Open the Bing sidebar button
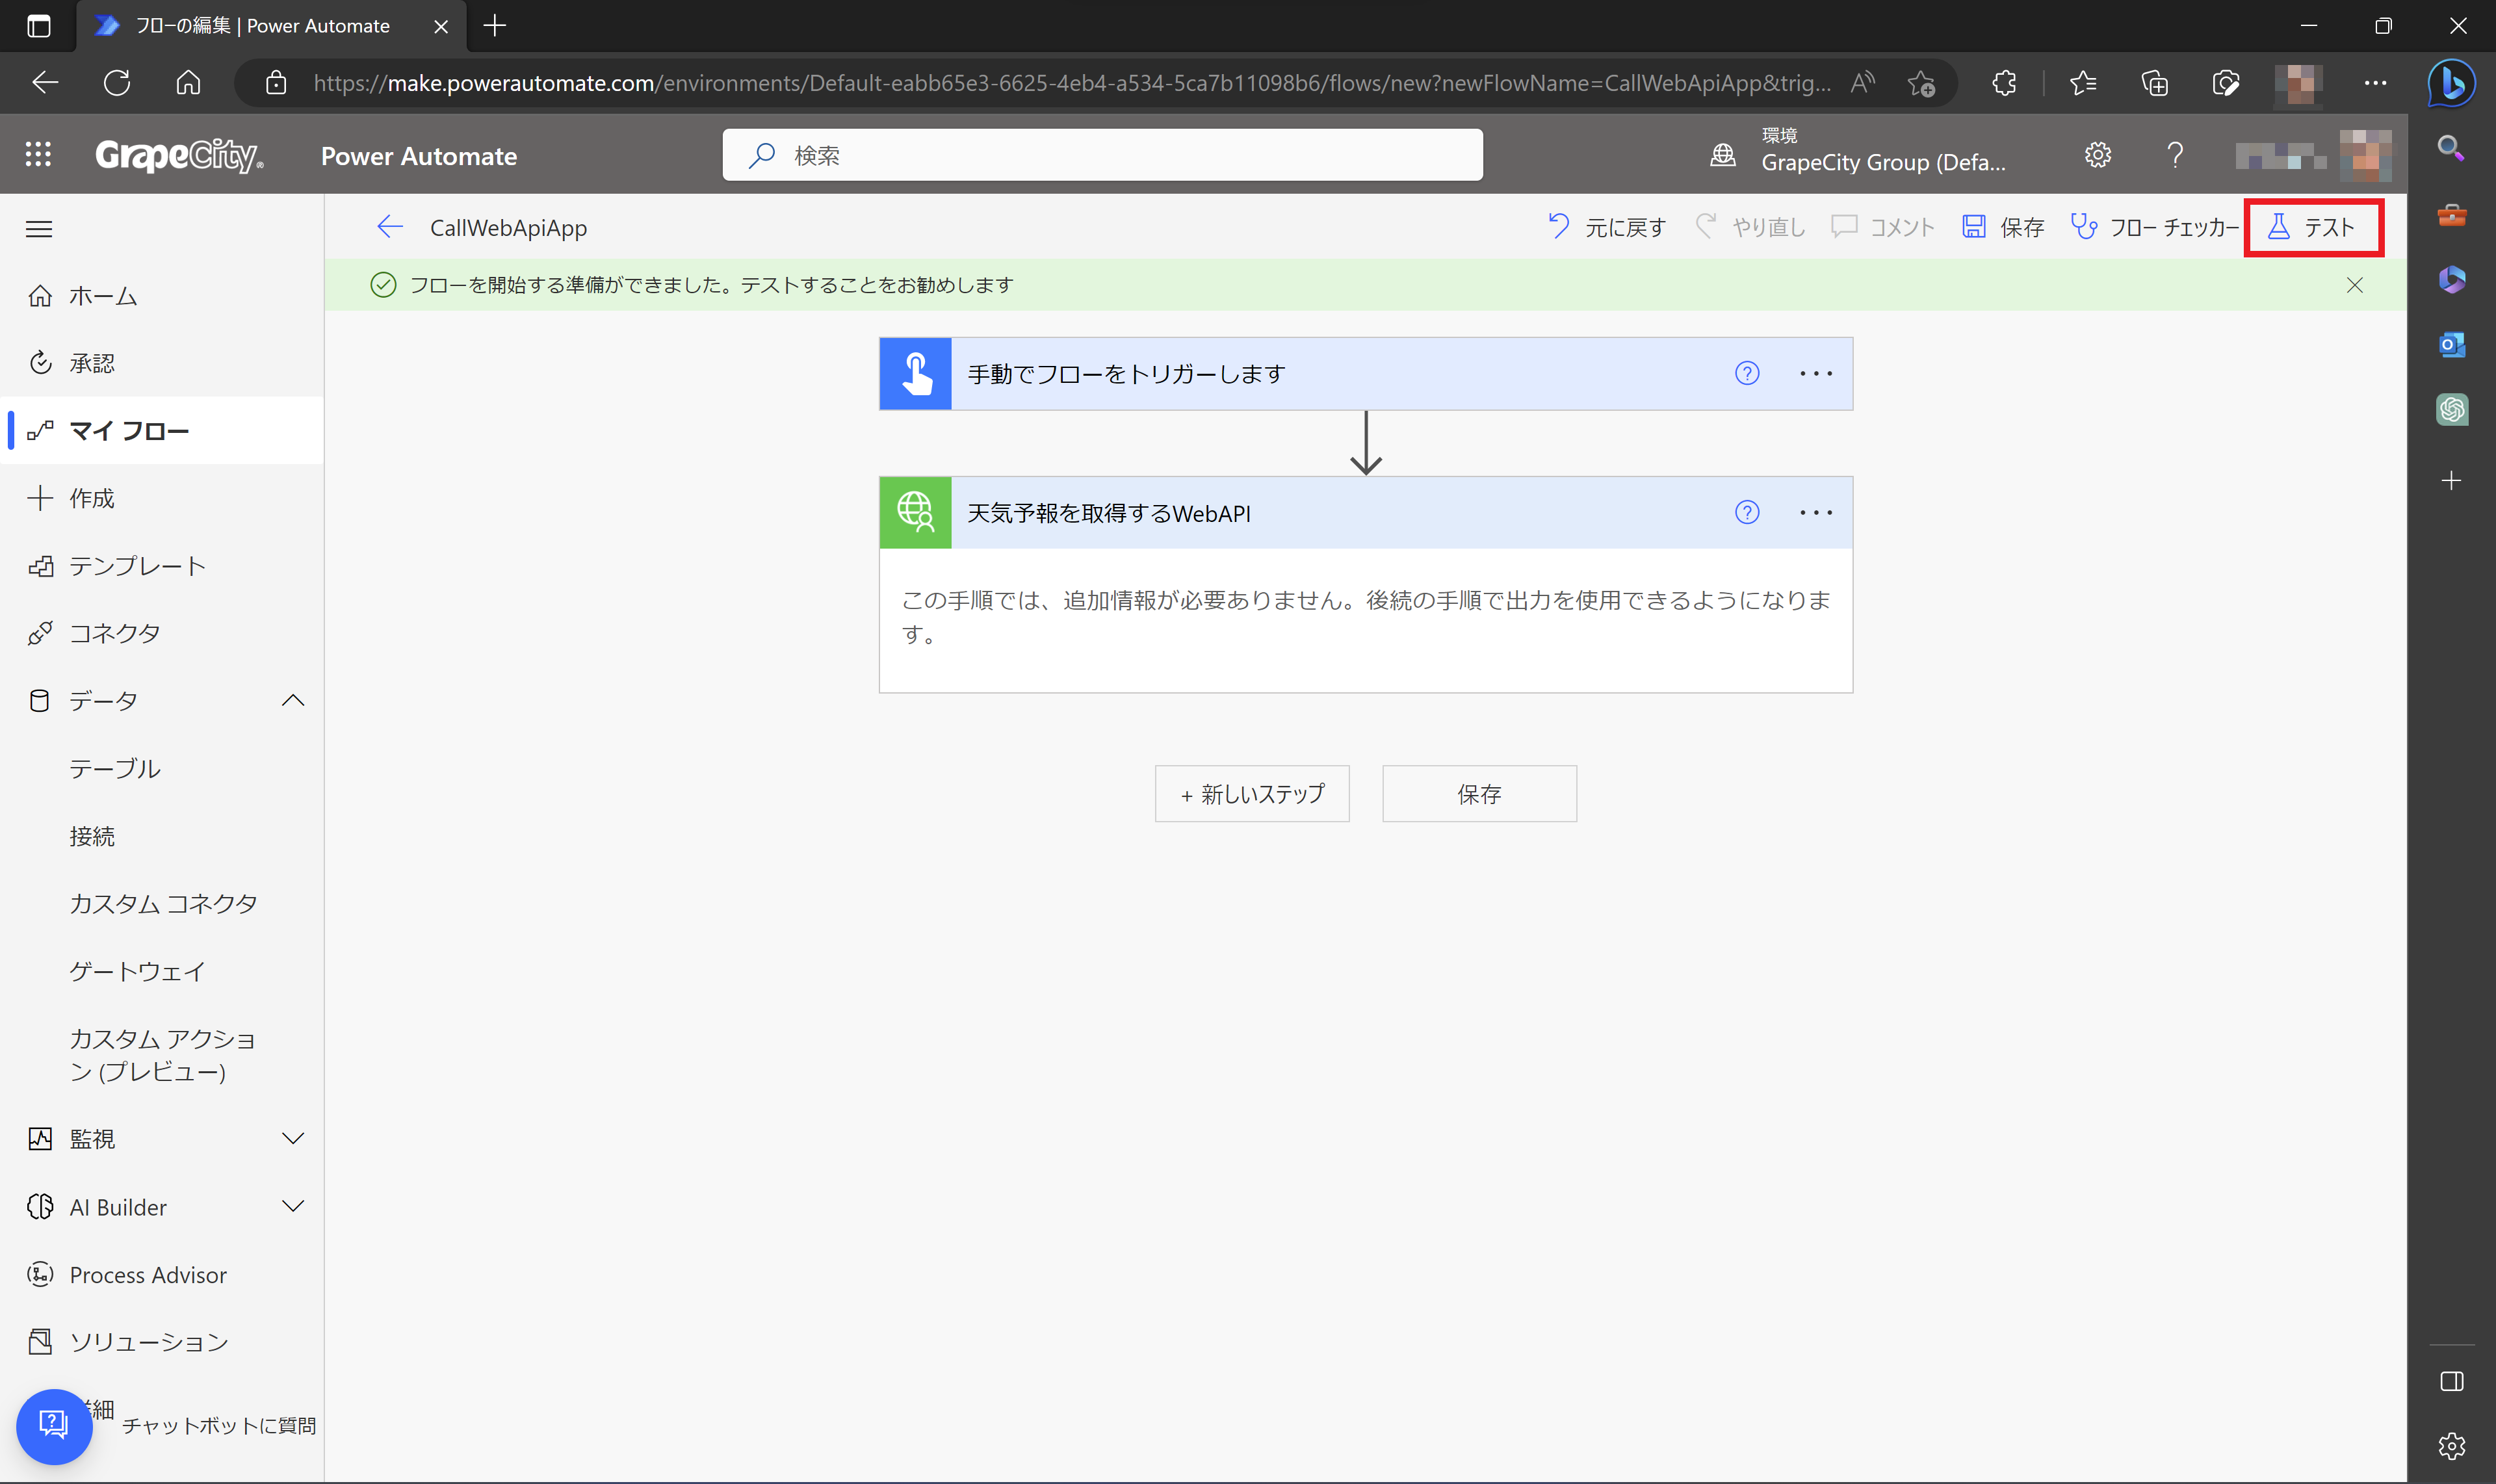Screen dimensions: 2496x1484 point(2452,83)
